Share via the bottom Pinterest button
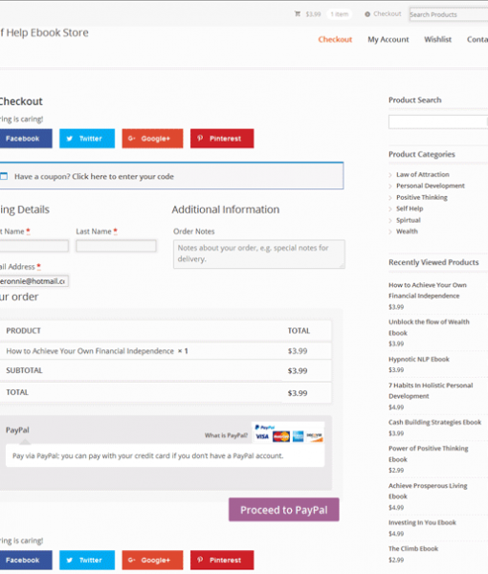 [222, 560]
